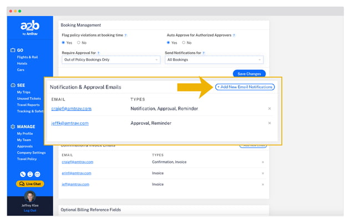
Task: Click help icon next to Flag policy violations
Action: click(x=126, y=35)
